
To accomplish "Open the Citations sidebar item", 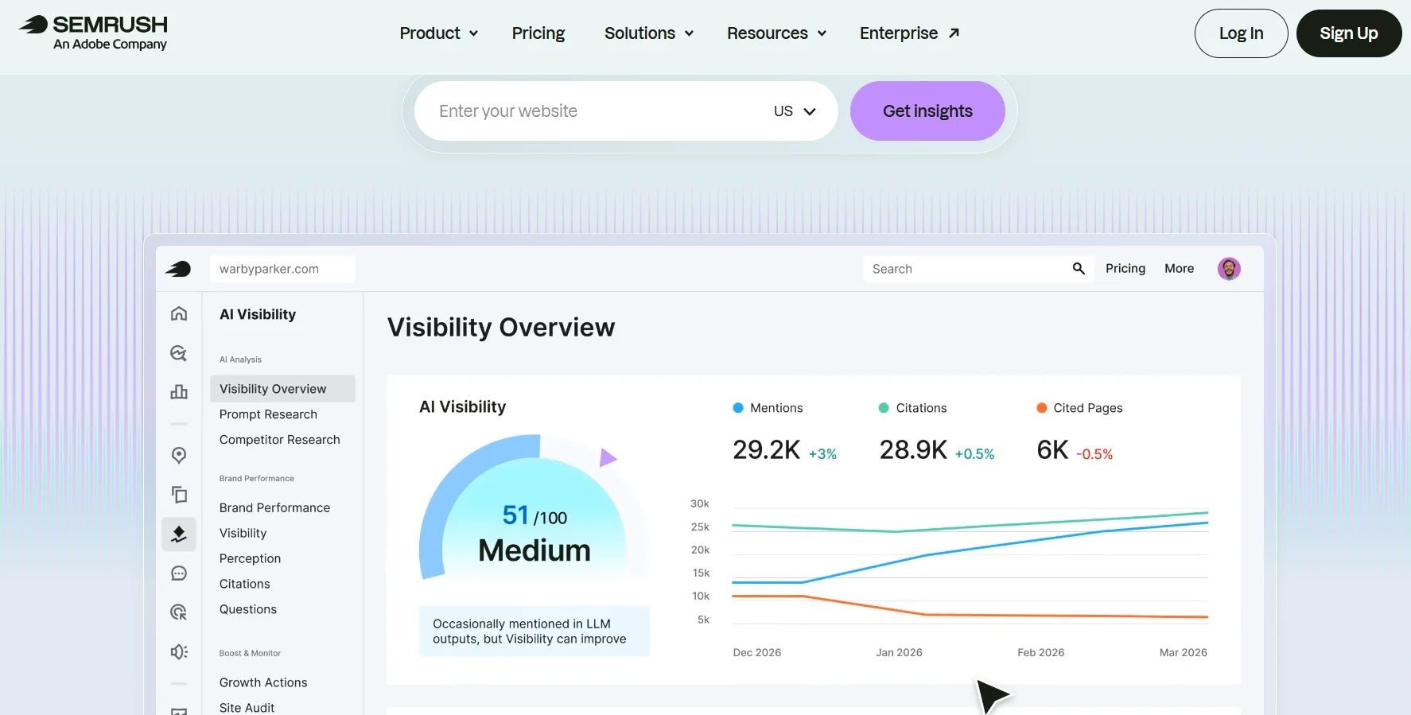I will click(244, 584).
